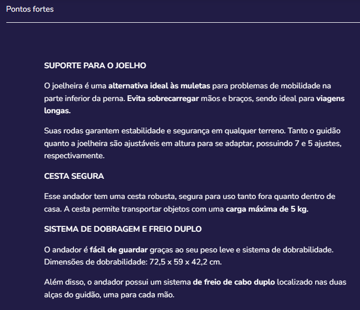360x310 pixels.
Task: Click bold text alternativa ideal às muletas
Action: (159, 86)
